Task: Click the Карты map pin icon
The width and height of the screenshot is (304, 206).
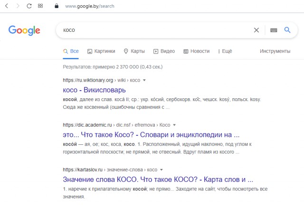Action: point(126,51)
